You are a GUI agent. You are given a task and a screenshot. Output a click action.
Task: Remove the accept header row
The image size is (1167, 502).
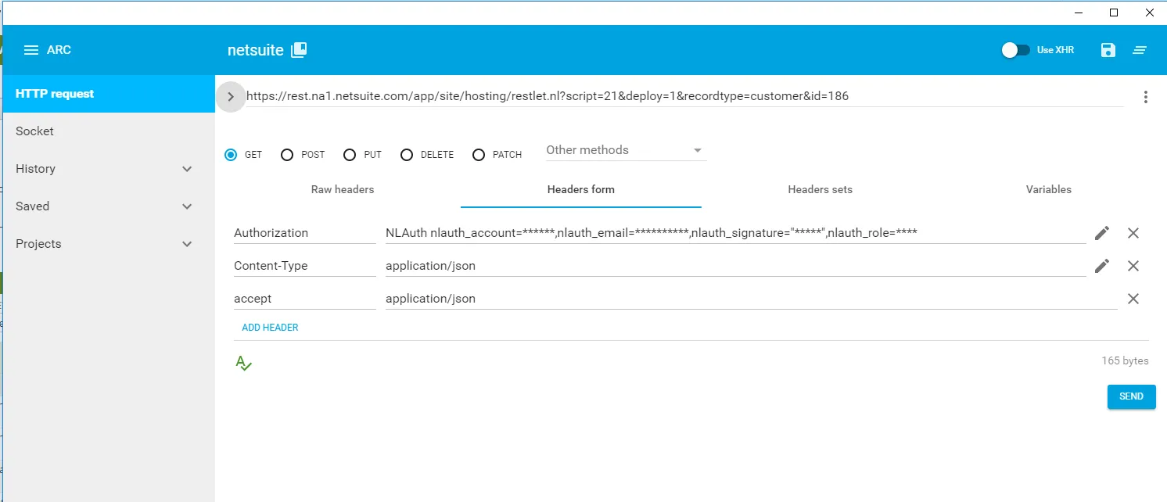click(x=1133, y=299)
